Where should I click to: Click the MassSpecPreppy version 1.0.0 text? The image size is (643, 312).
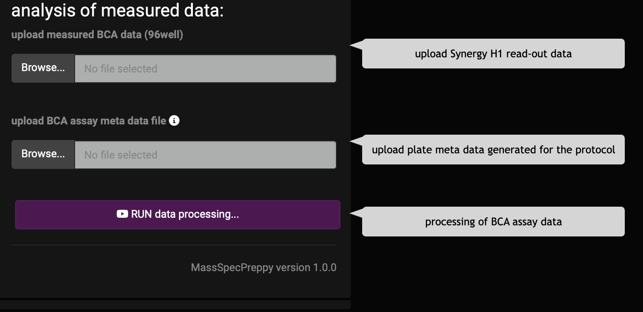click(x=263, y=268)
